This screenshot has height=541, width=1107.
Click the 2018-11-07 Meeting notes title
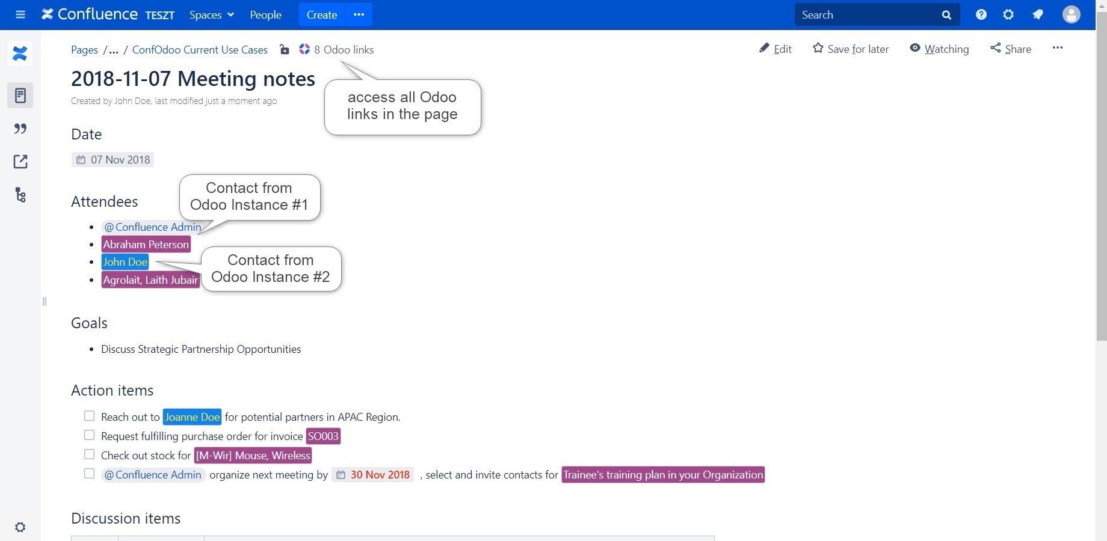click(x=193, y=79)
